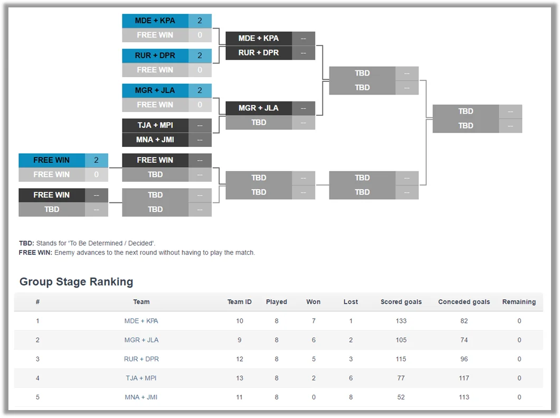Select TJA + MPI in ranking table
Image resolution: width=560 pixels, height=418 pixels.
coord(141,378)
